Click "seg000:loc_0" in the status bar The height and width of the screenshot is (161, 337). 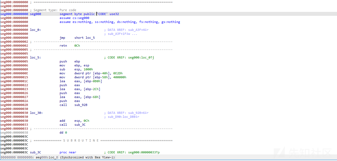(x=47, y=157)
